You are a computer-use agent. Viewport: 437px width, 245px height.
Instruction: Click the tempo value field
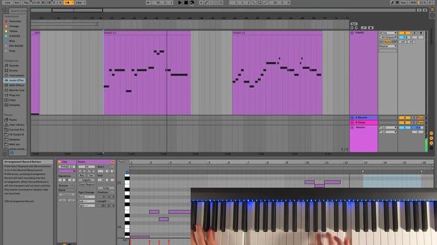coord(36,3)
